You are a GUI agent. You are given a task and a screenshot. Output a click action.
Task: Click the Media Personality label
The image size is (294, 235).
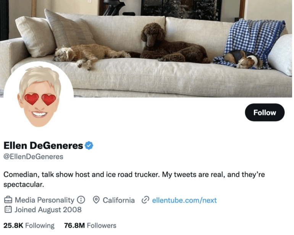44,200
